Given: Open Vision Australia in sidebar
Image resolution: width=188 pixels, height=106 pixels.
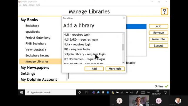Looking at the screenshot, I should click(36, 49).
